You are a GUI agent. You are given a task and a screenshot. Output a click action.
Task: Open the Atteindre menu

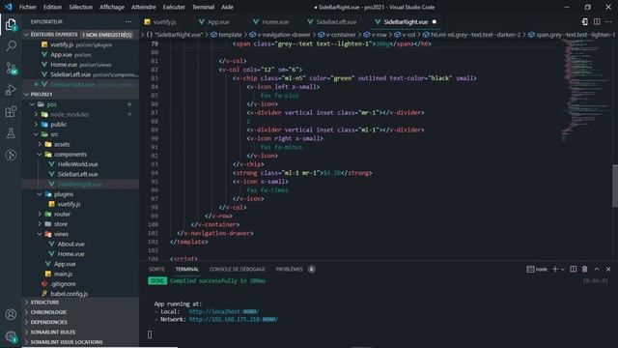(x=144, y=7)
